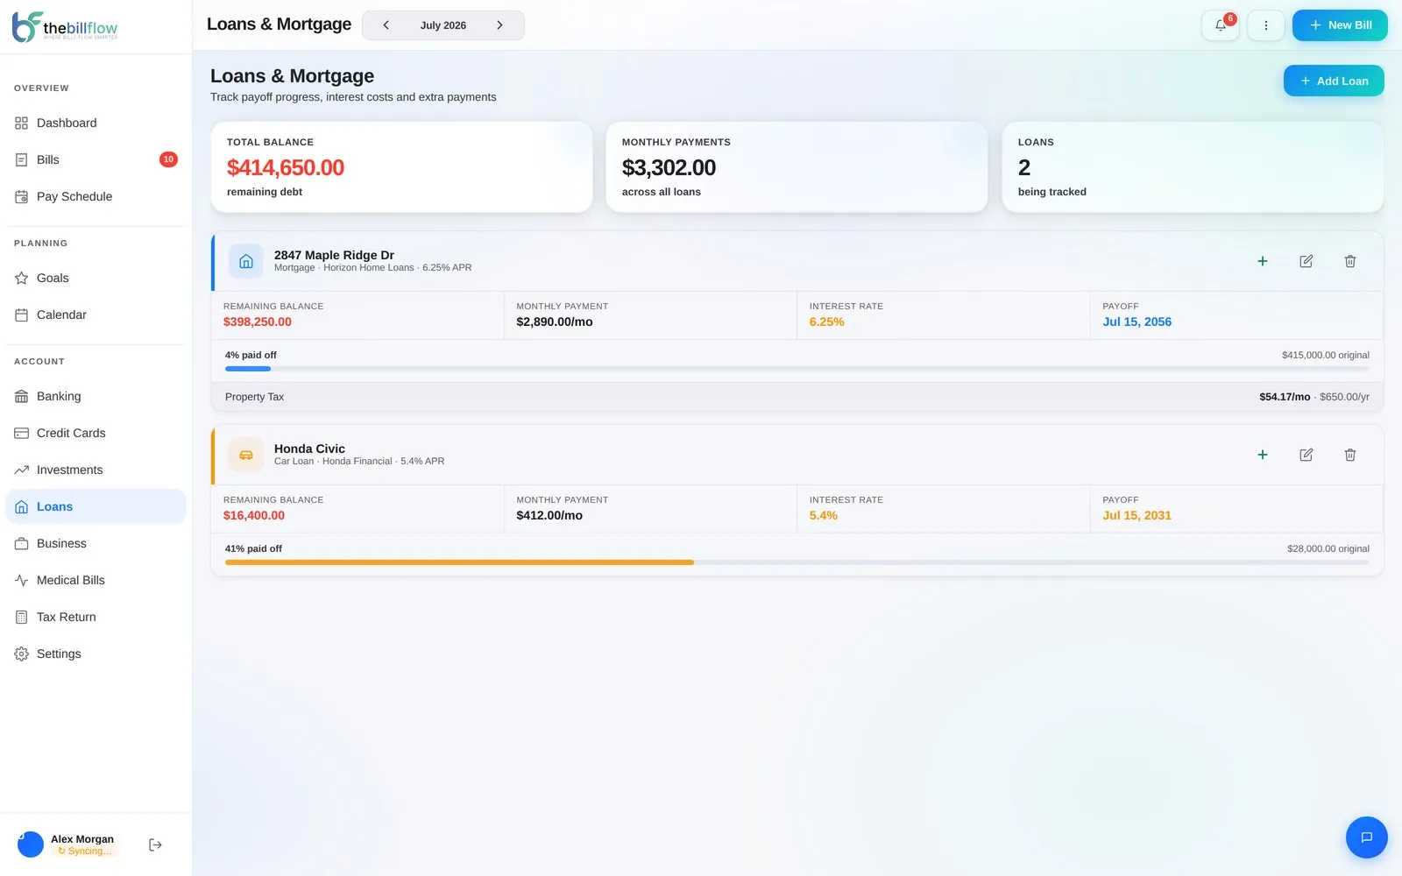Viewport: 1402px width, 876px height.
Task: Go to Pay Schedule
Action: (96, 196)
